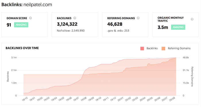The image size is (201, 107).
Task: Click the 19/05 date label on chart axis
Action: click(x=61, y=99)
